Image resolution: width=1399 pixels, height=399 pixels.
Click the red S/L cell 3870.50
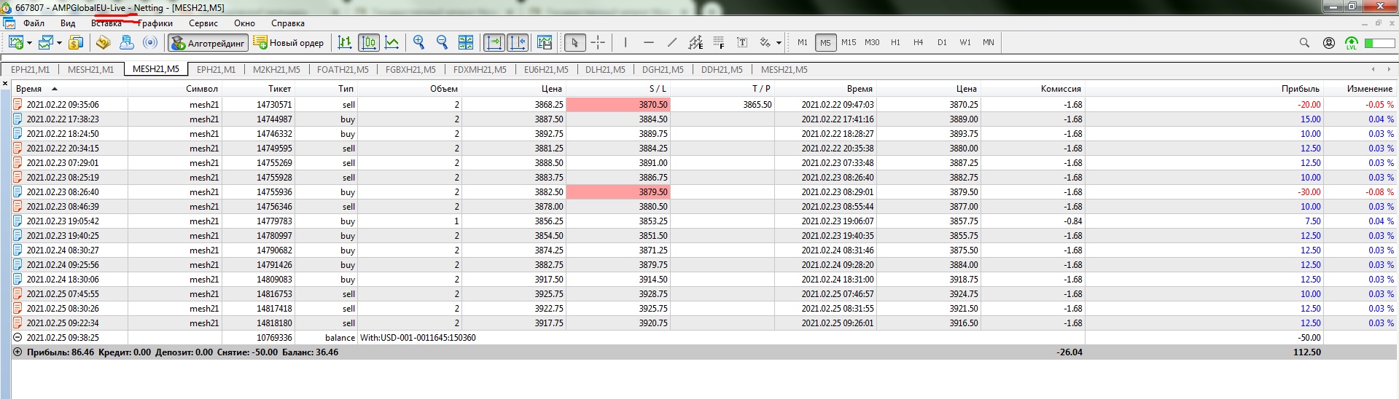(x=618, y=105)
